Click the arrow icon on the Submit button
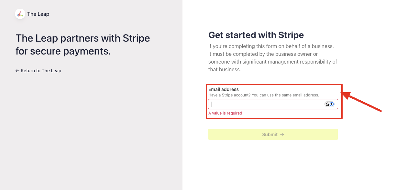 (x=282, y=135)
